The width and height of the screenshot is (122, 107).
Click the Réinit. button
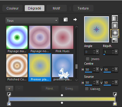pos(50,89)
